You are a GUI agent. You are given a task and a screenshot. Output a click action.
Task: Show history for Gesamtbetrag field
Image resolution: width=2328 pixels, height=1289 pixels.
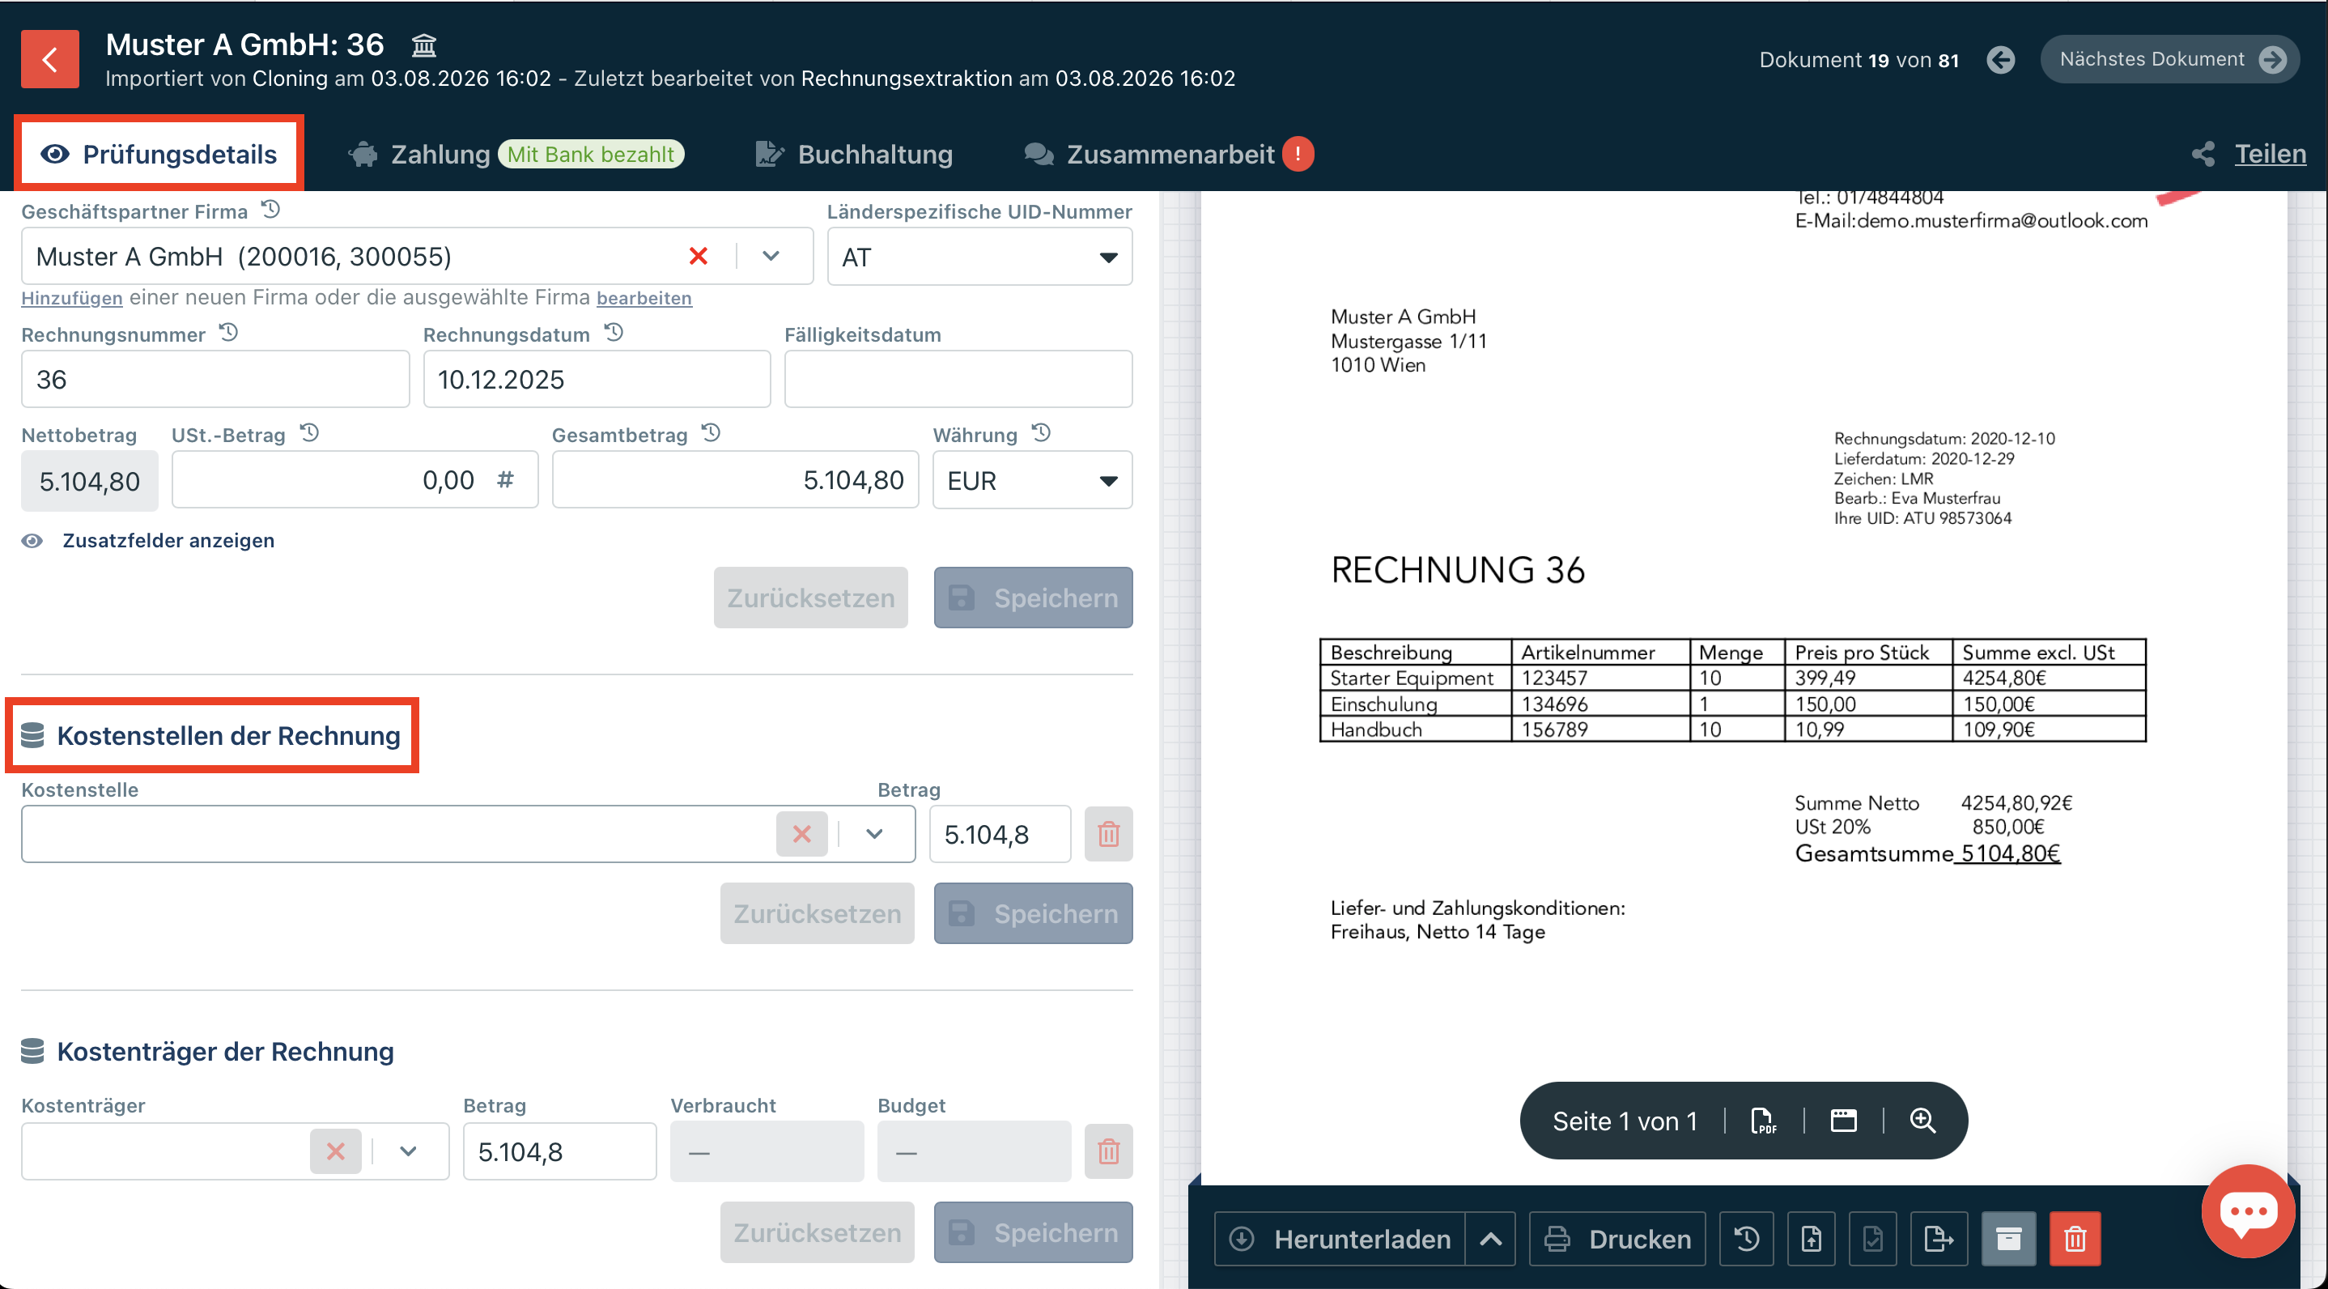712,434
